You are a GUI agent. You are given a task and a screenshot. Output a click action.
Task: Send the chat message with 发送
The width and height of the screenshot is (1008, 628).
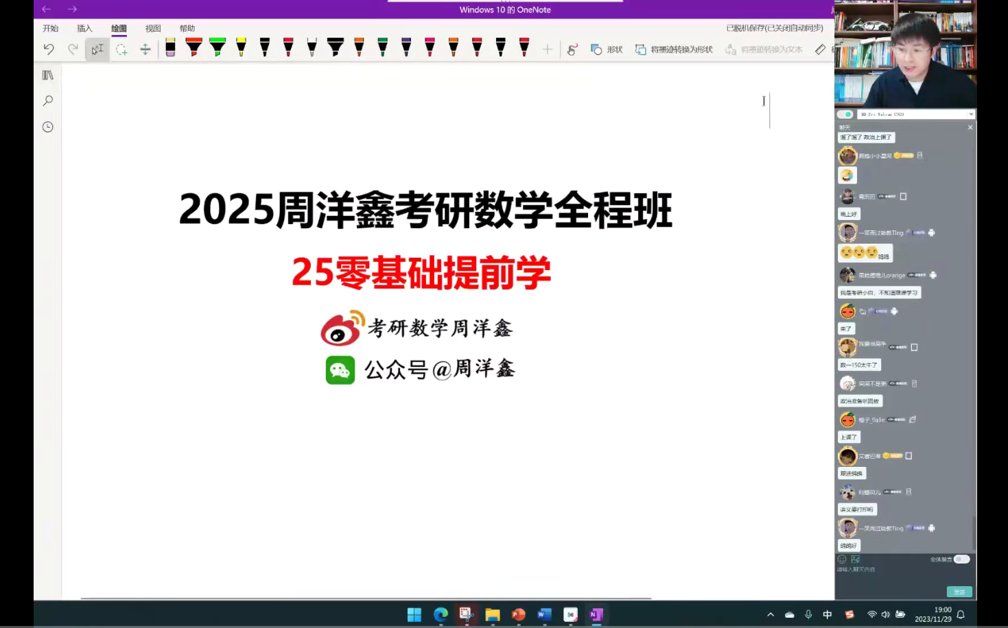[x=959, y=592]
